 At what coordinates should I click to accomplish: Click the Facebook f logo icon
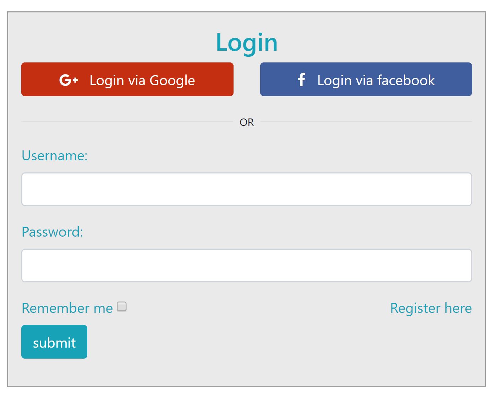coord(301,80)
